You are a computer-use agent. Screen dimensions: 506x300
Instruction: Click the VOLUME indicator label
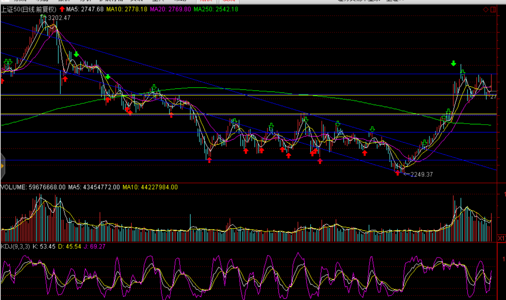[33, 187]
